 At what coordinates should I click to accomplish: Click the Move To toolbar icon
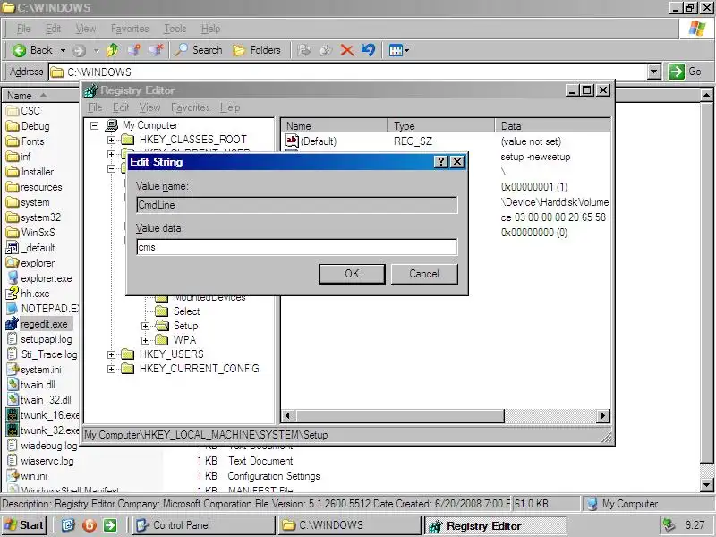pos(304,50)
